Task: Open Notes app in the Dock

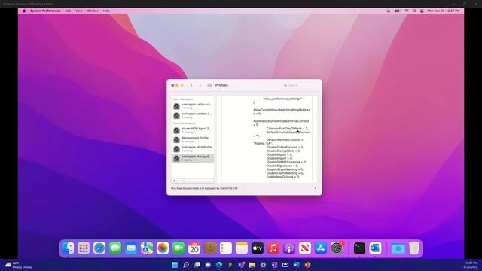Action: (x=242, y=248)
